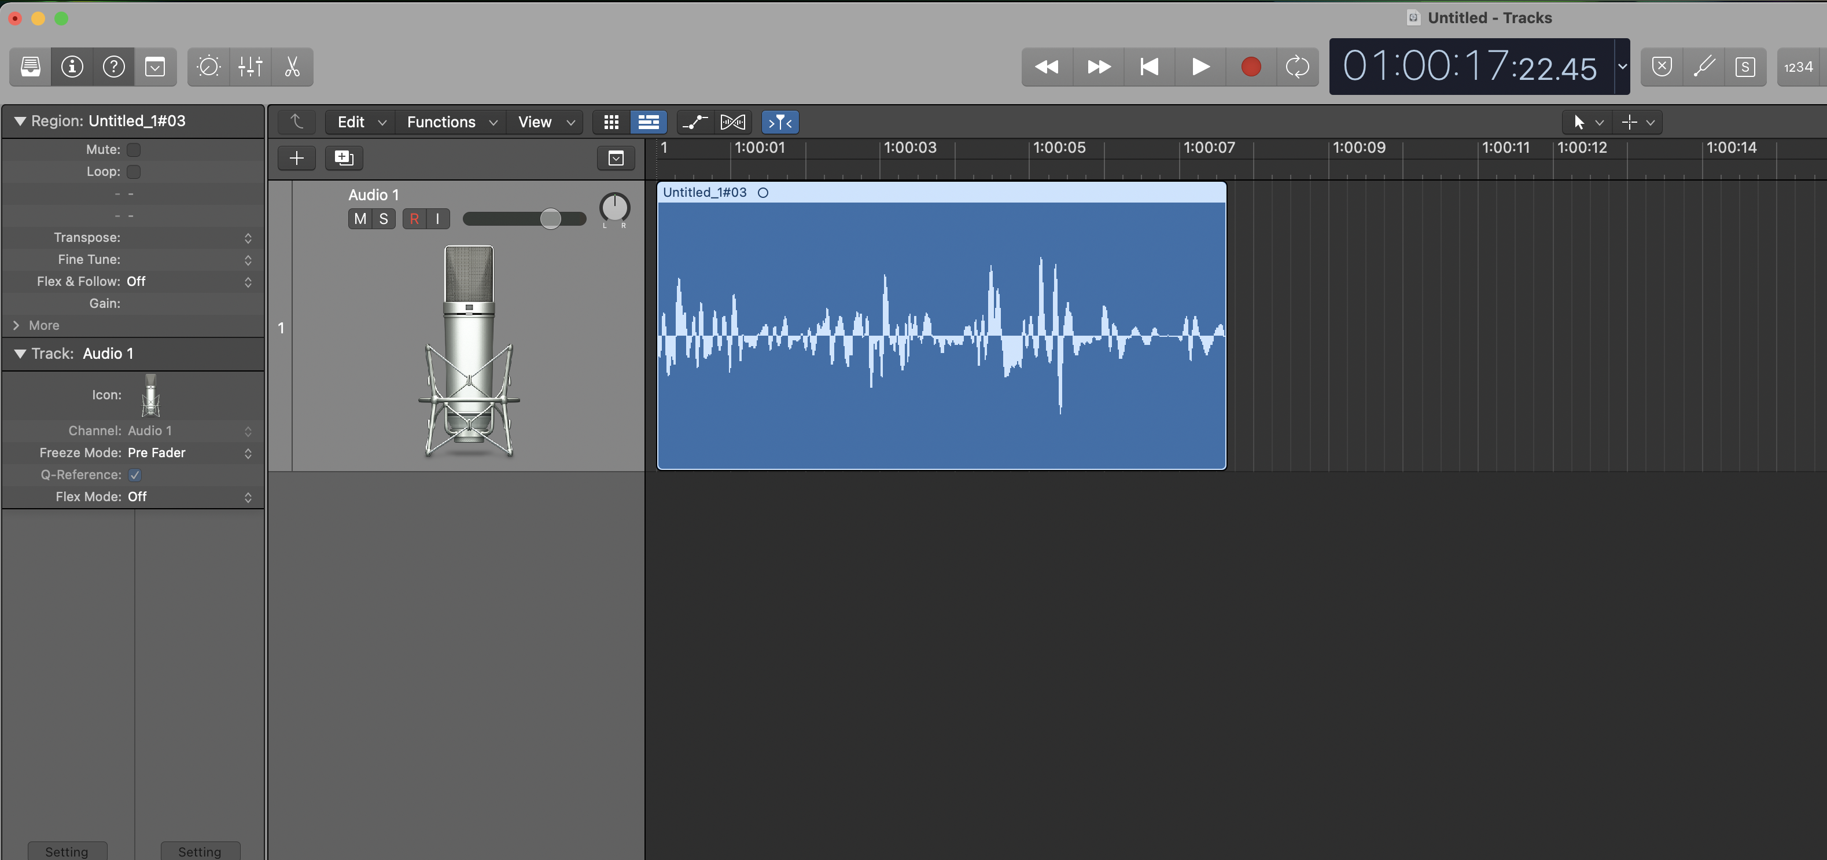Open the Mixer sliders icon
The image size is (1827, 860).
[250, 66]
